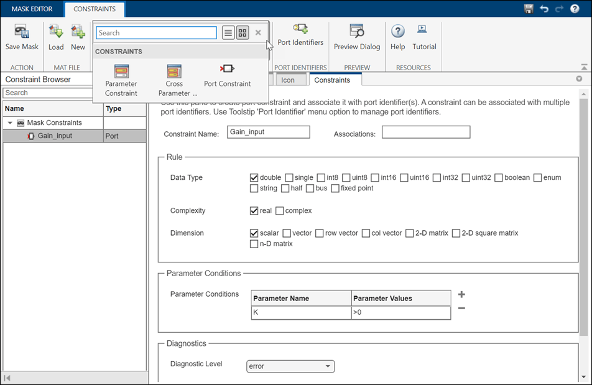This screenshot has height=385, width=592.
Task: Check the half data type
Action: pyautogui.click(x=285, y=188)
